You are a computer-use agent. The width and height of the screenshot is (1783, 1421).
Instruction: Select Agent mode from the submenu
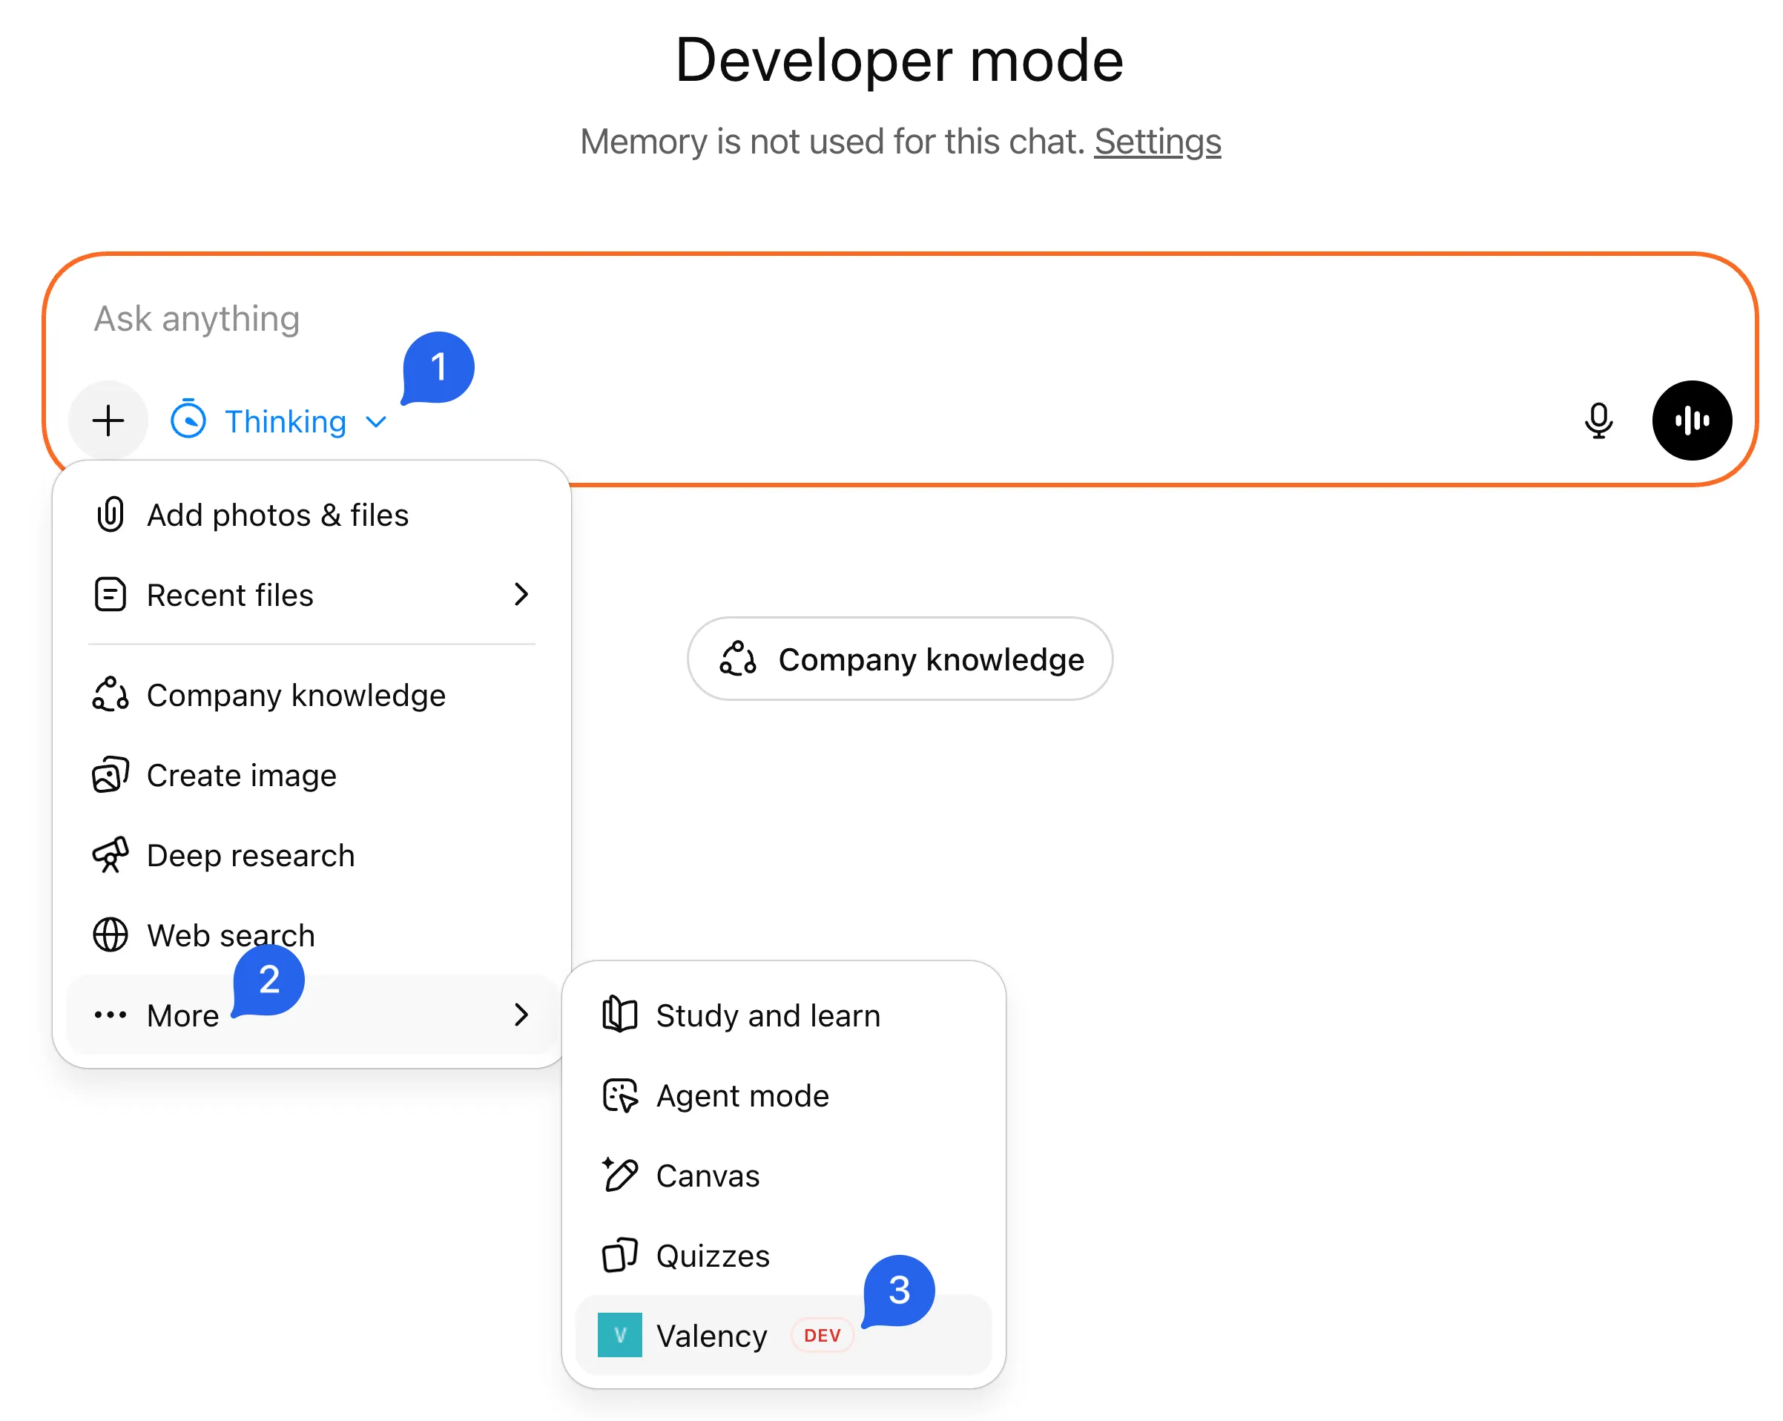[742, 1095]
